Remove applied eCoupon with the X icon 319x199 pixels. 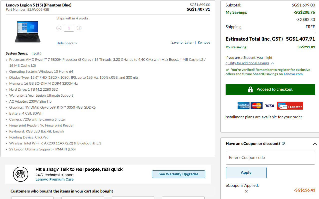[246, 191]
